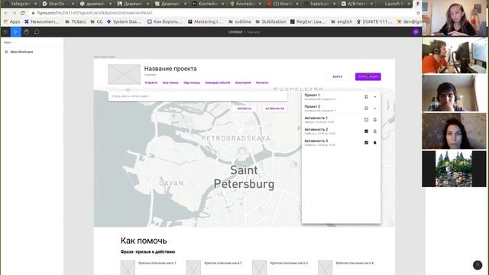The image size is (489, 275).
Task: Click the map search input field
Action: pos(198,96)
